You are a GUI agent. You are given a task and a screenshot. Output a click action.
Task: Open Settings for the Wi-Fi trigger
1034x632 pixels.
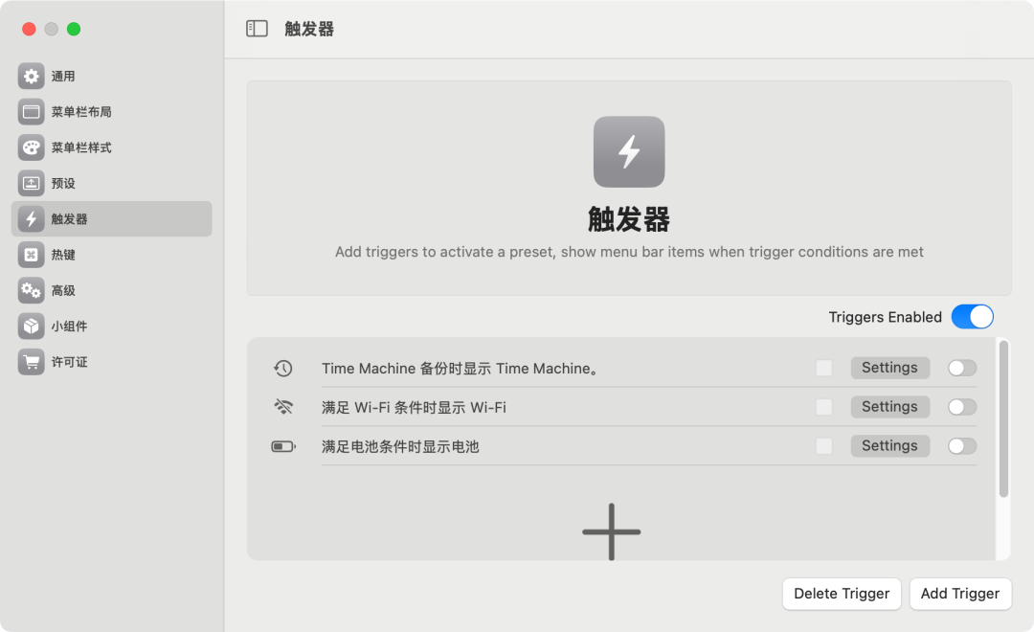coord(889,406)
